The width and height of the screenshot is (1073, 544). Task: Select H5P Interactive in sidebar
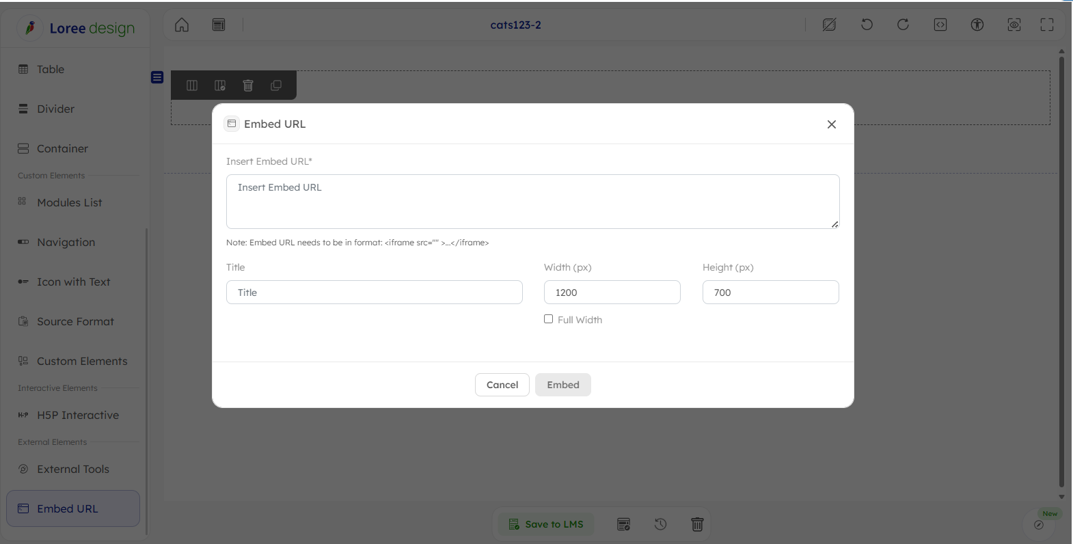click(x=77, y=415)
